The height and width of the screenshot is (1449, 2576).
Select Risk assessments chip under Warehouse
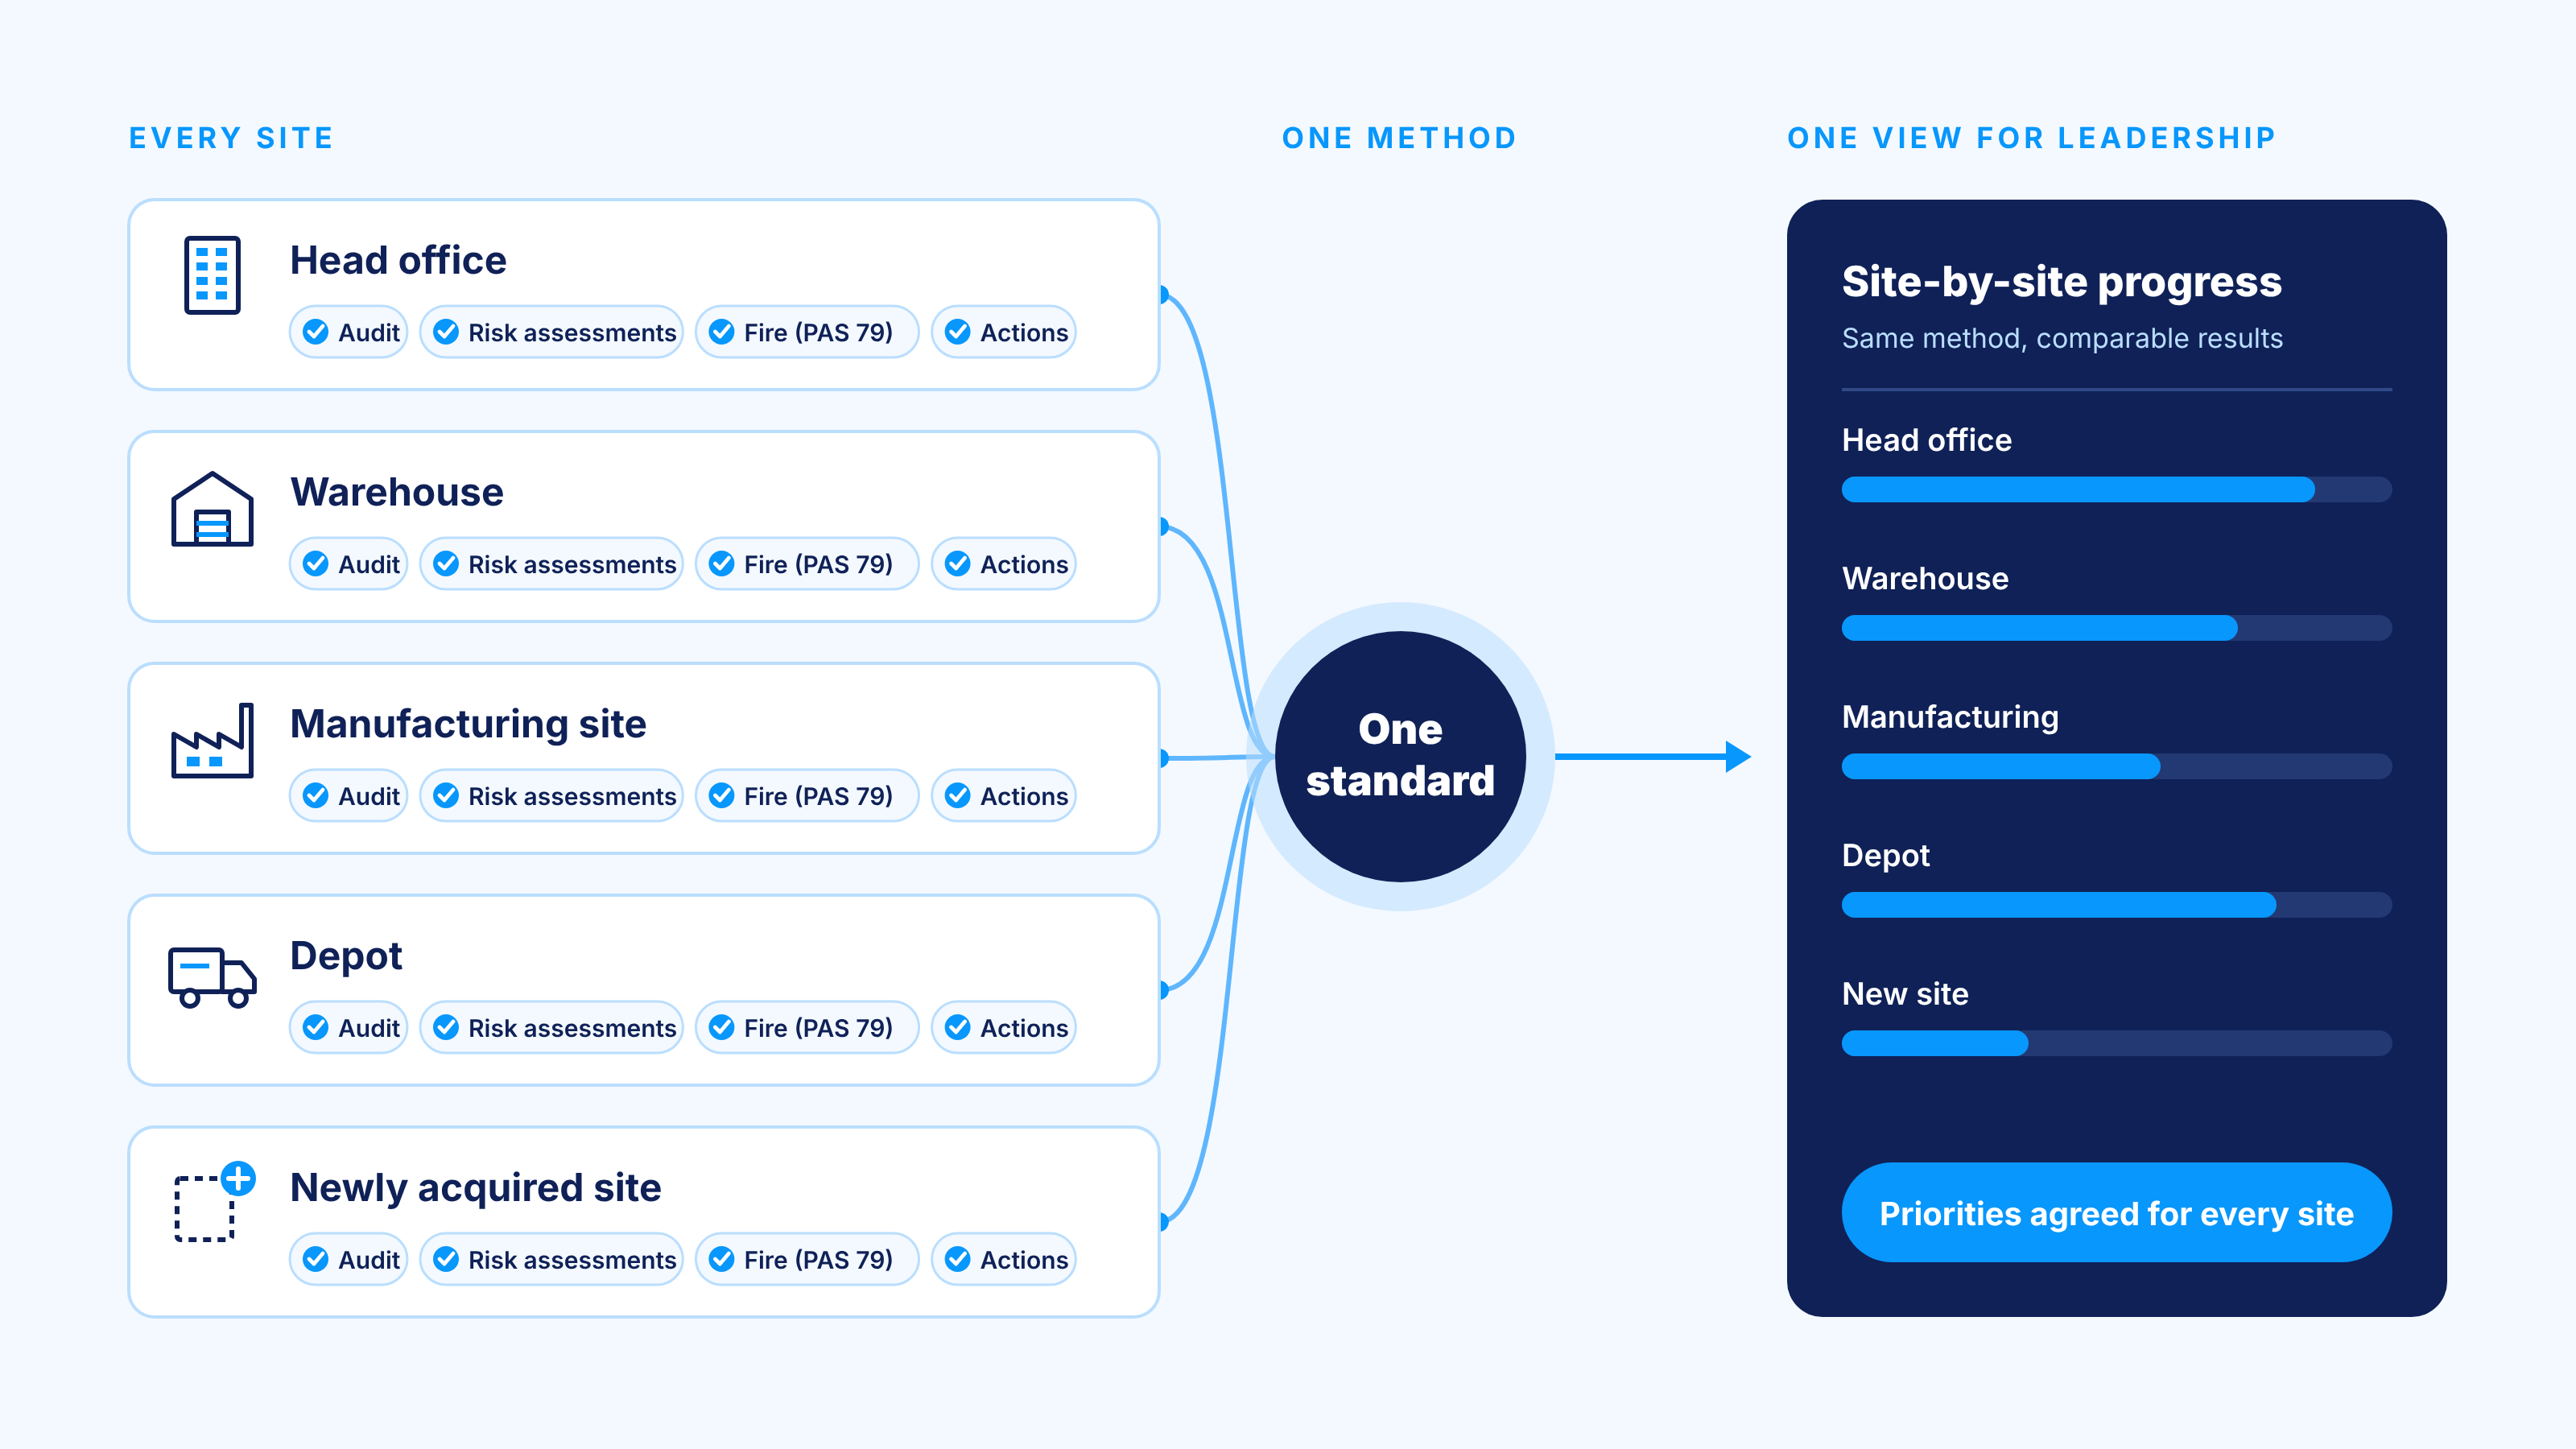point(551,564)
